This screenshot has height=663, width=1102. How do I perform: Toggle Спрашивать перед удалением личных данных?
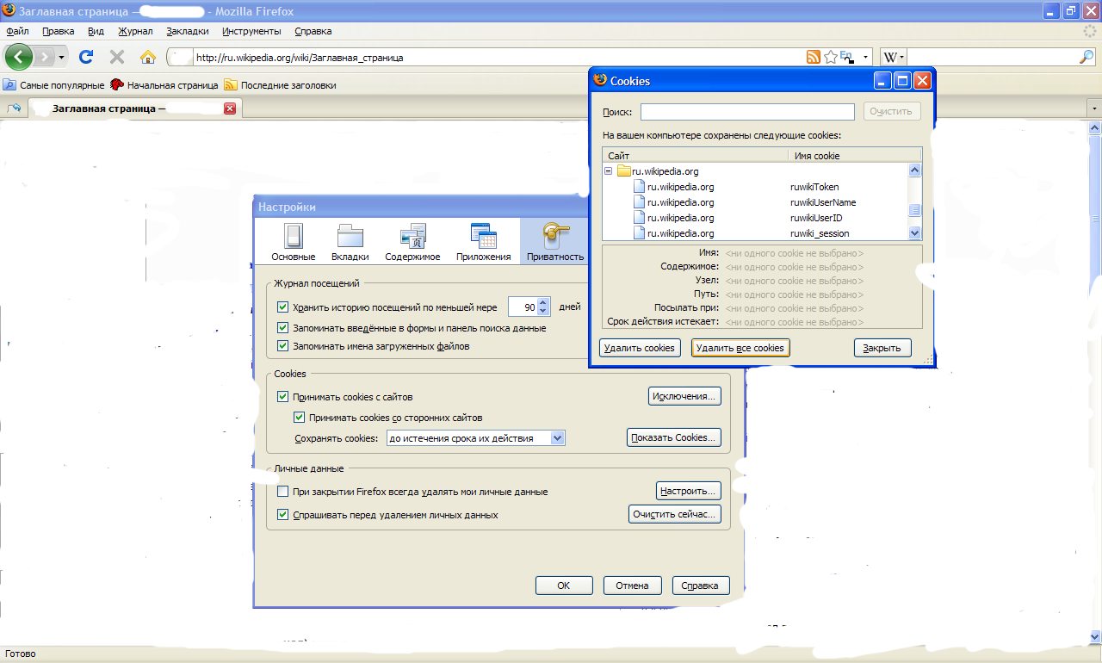point(282,515)
